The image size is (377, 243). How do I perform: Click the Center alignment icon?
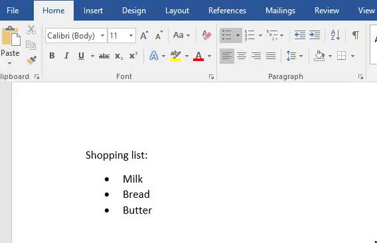242,56
